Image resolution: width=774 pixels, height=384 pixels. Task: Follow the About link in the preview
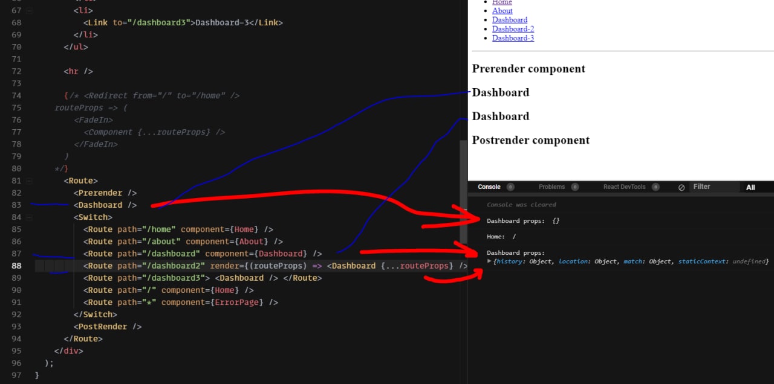coord(502,11)
